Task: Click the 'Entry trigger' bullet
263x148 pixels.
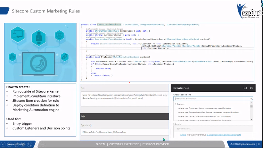Action: click(22, 124)
